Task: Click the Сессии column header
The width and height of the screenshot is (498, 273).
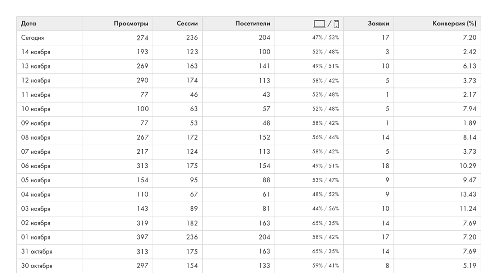Action: point(187,24)
